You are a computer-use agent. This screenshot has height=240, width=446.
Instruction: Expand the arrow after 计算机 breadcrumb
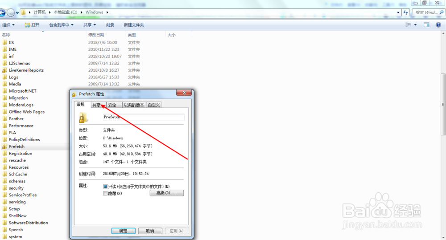tap(50, 12)
